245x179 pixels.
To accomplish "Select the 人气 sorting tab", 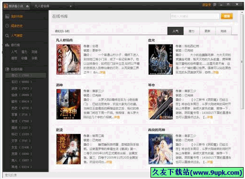I will pos(176,31).
